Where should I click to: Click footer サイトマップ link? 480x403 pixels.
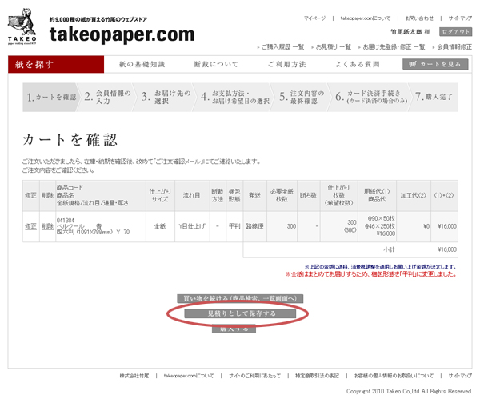coord(459,375)
